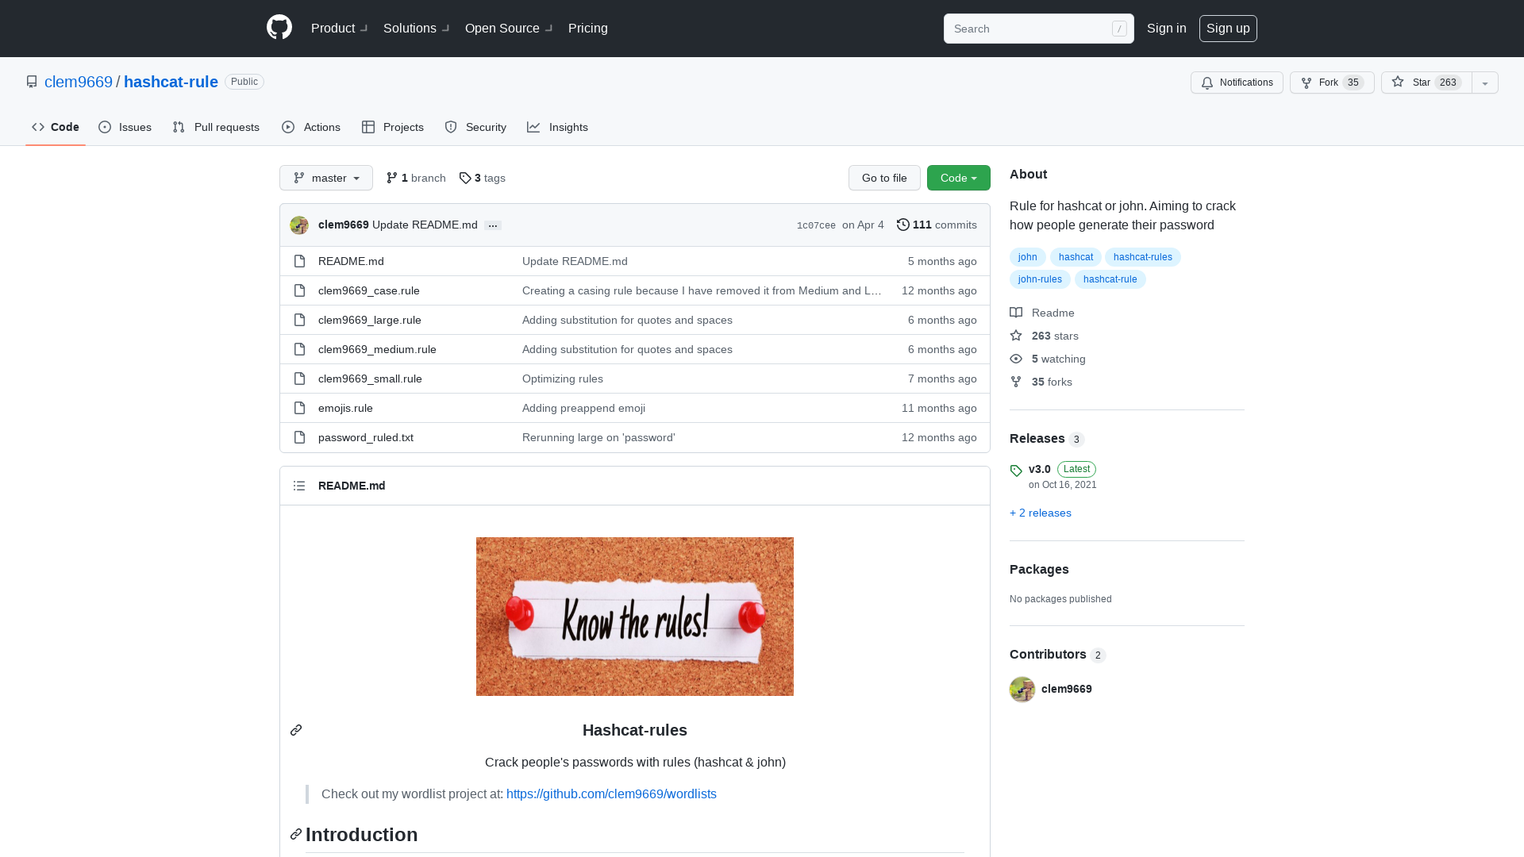This screenshot has width=1524, height=857.
Task: Click the clem9669 avatar in the commit bar
Action: [x=299, y=225]
